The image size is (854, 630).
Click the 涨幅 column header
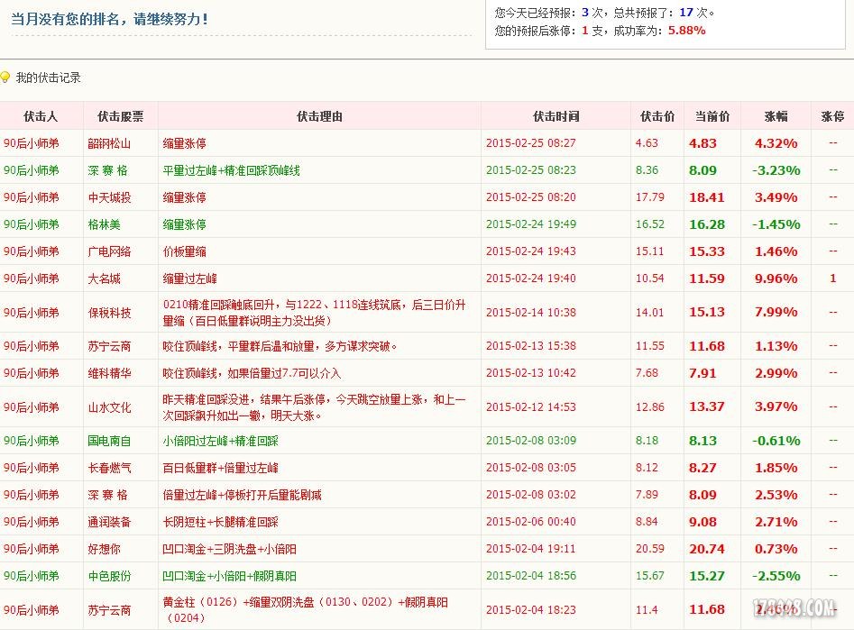(x=776, y=116)
